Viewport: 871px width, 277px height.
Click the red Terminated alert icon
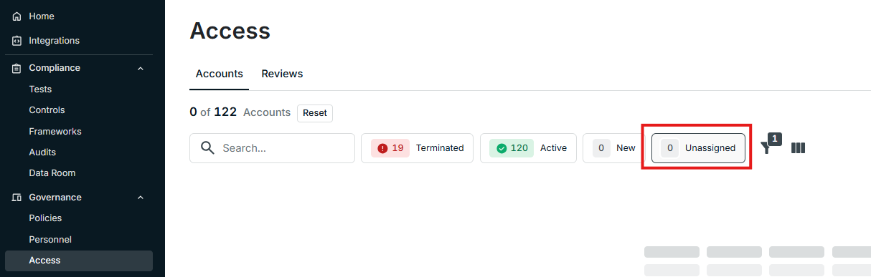382,148
